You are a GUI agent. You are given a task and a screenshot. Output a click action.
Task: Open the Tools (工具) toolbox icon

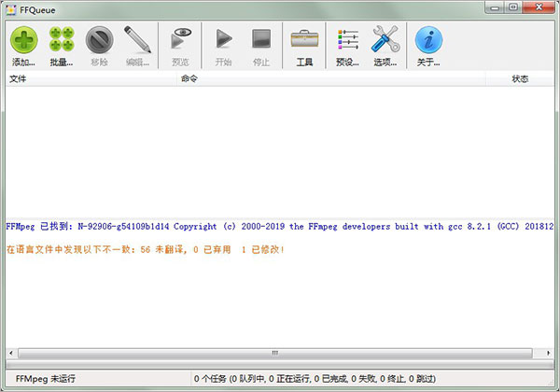[304, 38]
